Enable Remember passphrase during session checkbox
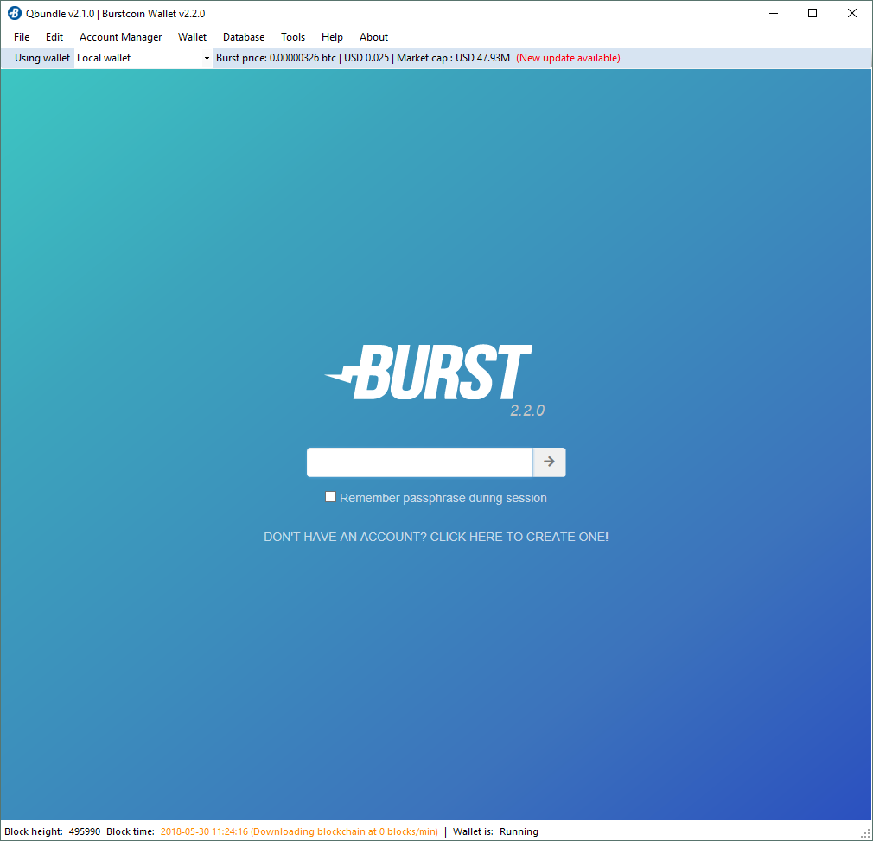Screen dimensions: 873x841 tap(331, 497)
